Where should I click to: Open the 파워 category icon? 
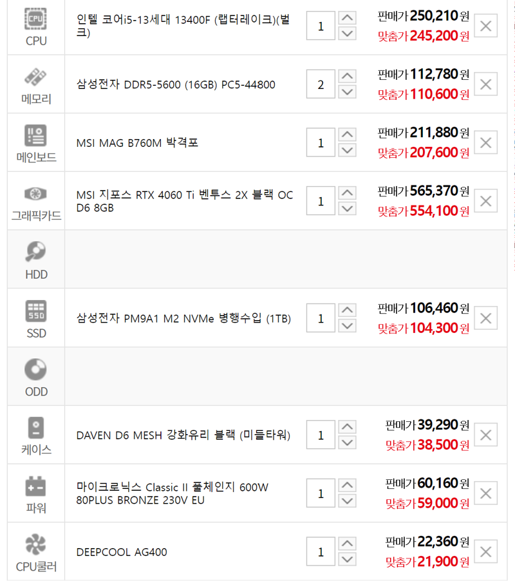(35, 486)
